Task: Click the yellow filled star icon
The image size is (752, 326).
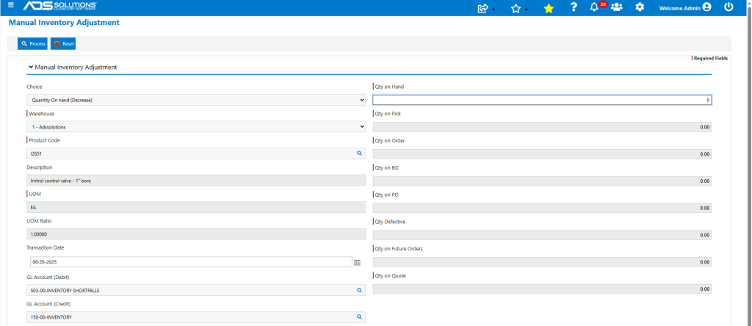Action: coord(549,8)
